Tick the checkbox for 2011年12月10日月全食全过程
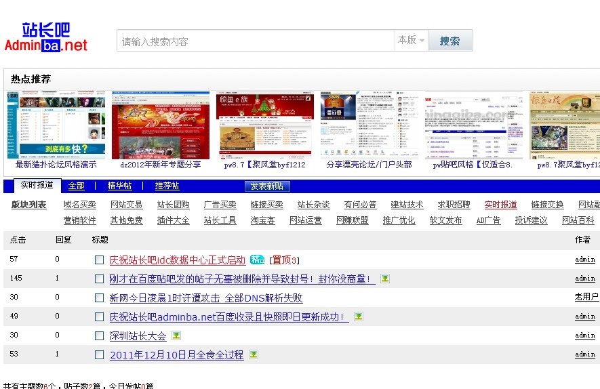The width and height of the screenshot is (600, 389). click(x=99, y=355)
